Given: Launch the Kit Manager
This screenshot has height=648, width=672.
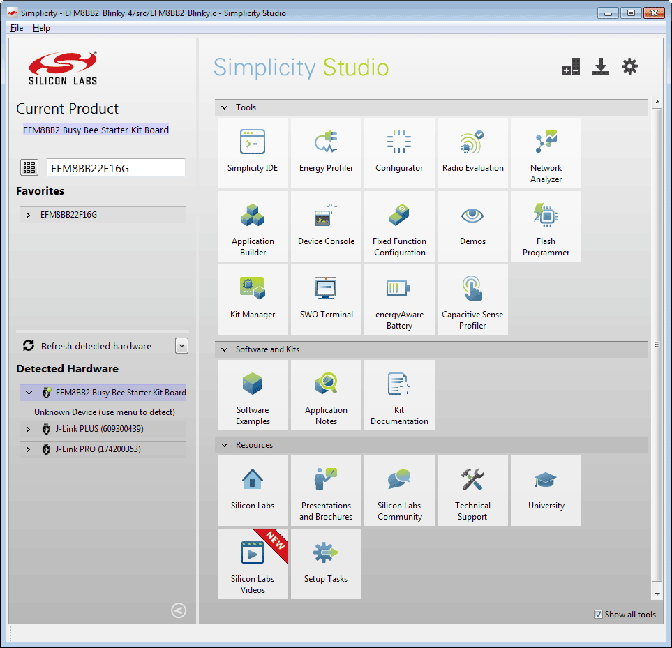Looking at the screenshot, I should [x=253, y=299].
